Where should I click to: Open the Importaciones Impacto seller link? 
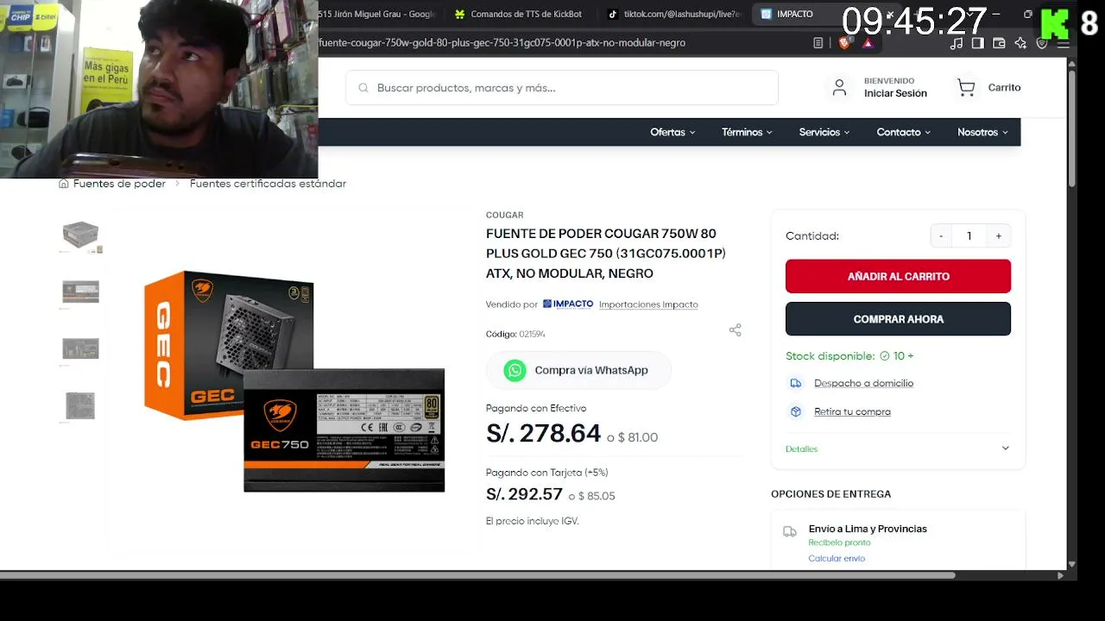(x=648, y=304)
